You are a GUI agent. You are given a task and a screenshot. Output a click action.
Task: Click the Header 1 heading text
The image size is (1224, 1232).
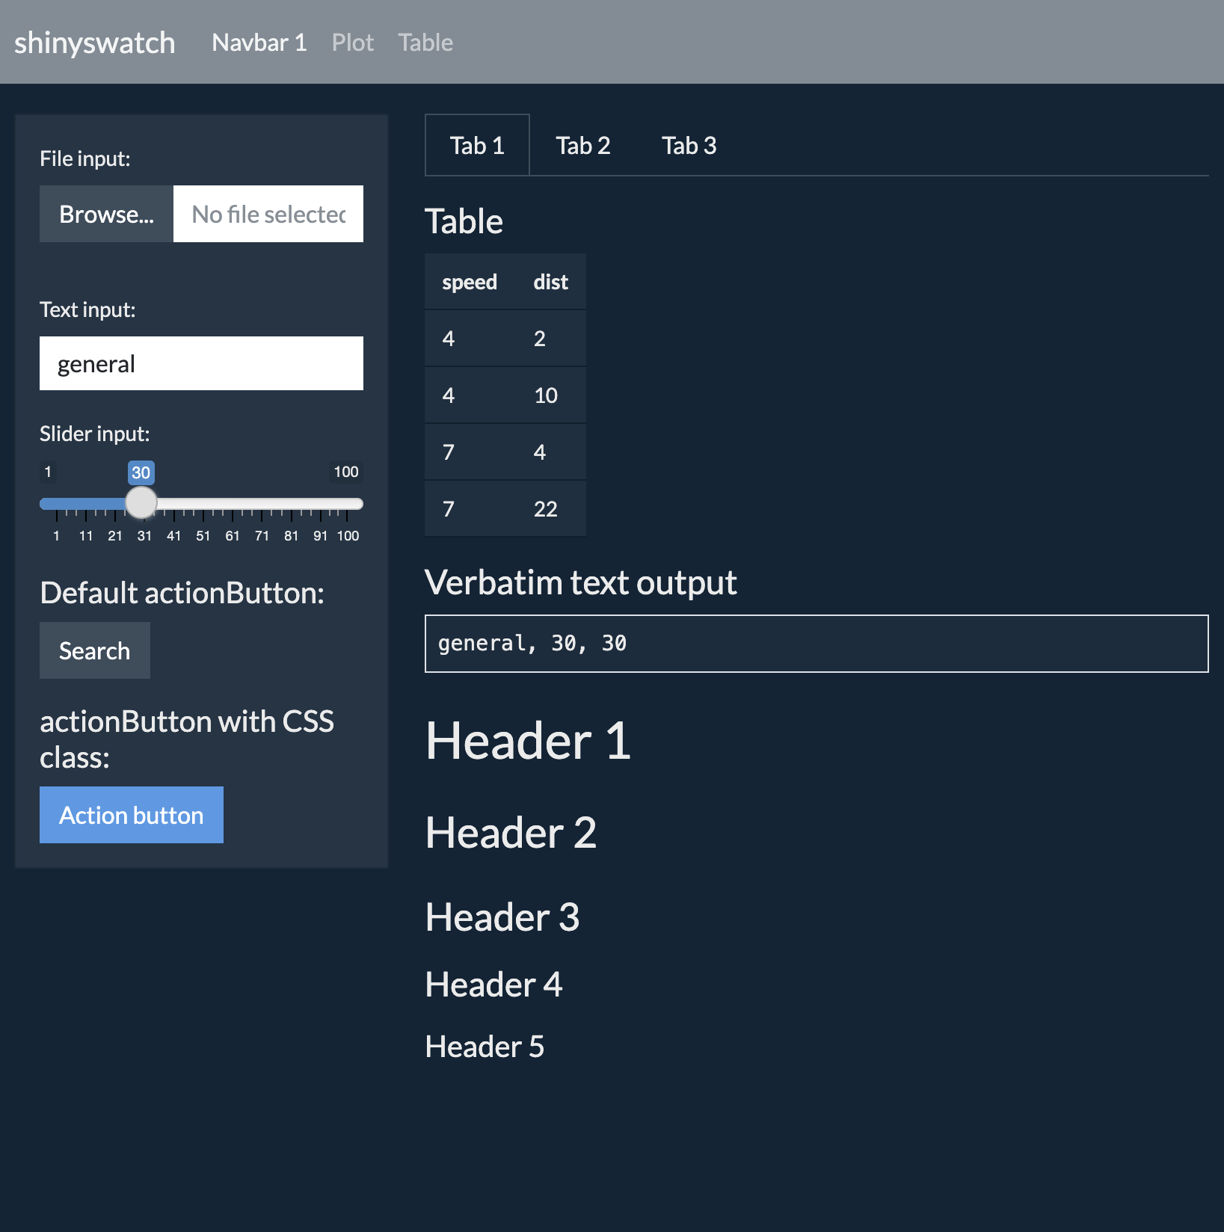tap(528, 742)
